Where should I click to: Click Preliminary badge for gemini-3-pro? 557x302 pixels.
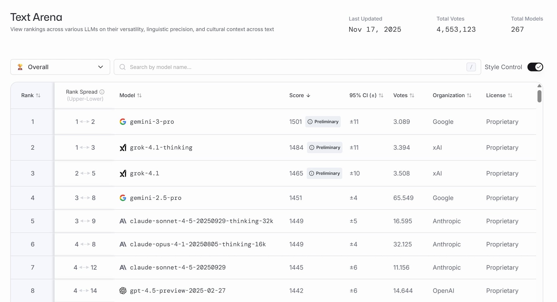(323, 122)
